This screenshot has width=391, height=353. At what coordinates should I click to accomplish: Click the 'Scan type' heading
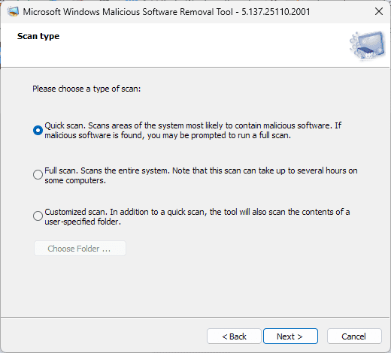(x=38, y=36)
